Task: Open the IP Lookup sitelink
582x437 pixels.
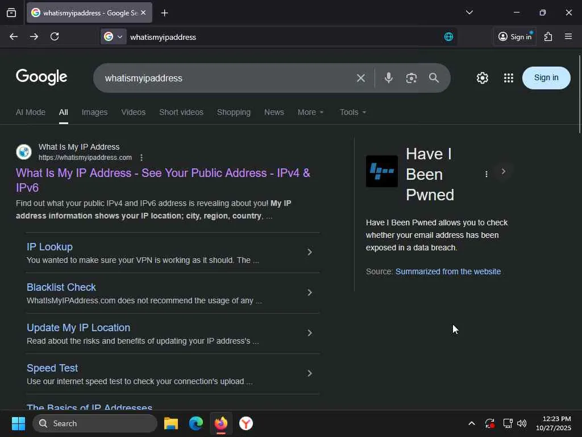Action: click(50, 247)
